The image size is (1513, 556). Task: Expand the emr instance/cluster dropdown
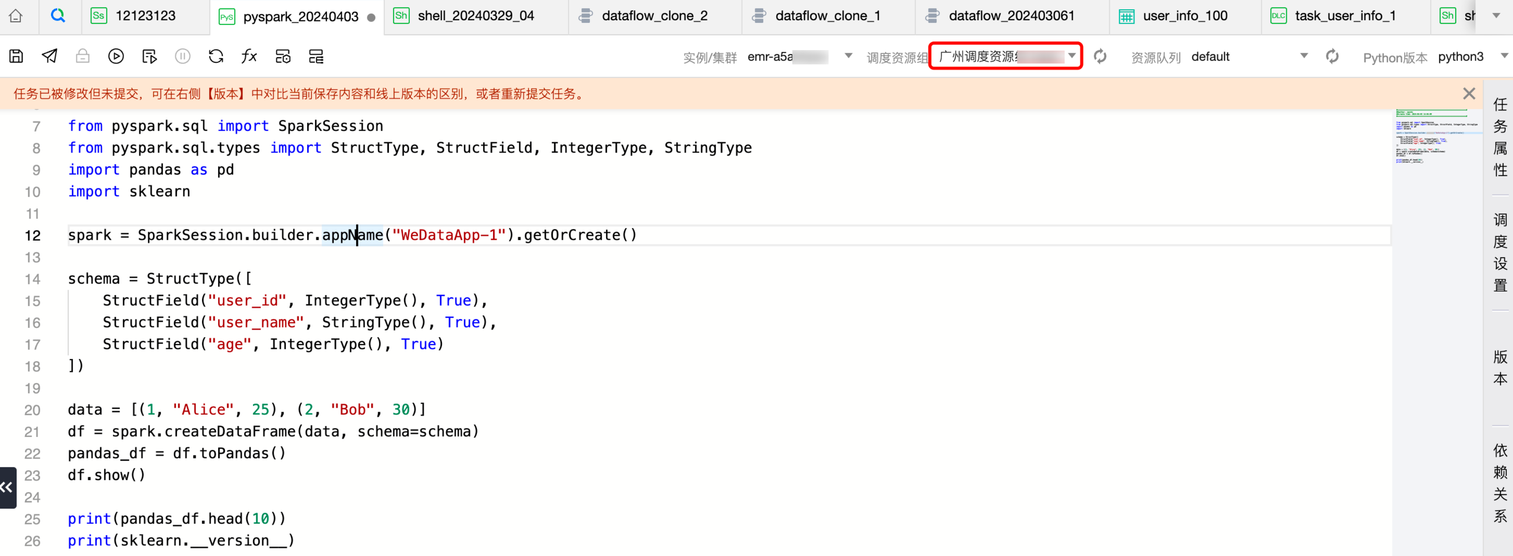click(x=848, y=56)
